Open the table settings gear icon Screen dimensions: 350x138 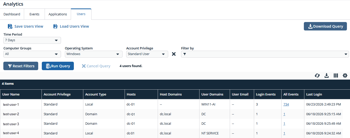[345, 76]
